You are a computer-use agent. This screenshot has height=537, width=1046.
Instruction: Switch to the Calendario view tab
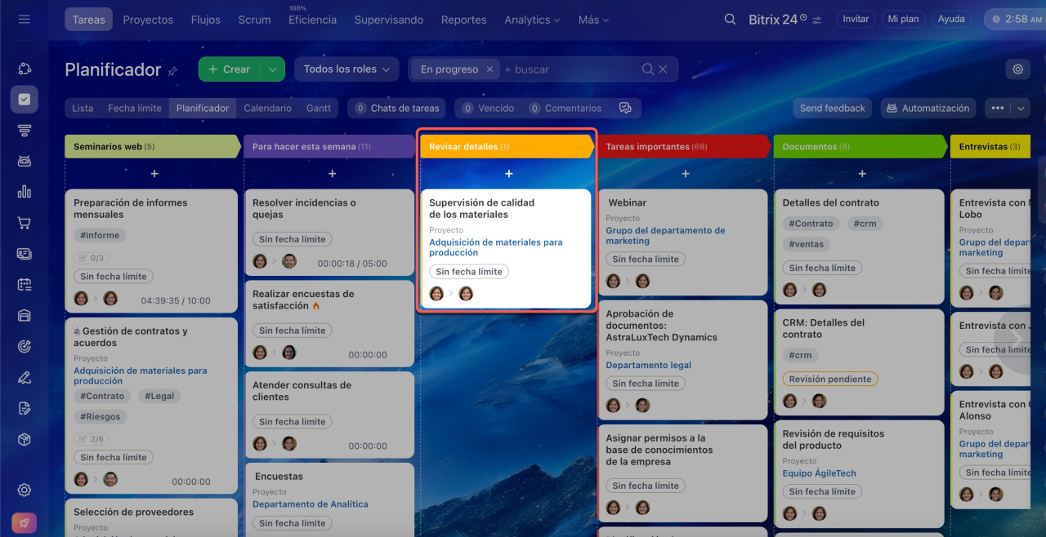click(267, 108)
